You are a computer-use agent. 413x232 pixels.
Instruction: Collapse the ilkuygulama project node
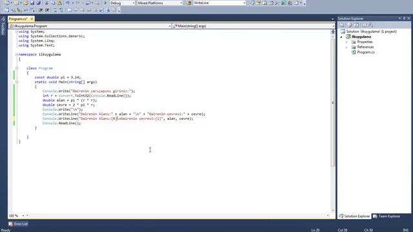click(x=341, y=37)
